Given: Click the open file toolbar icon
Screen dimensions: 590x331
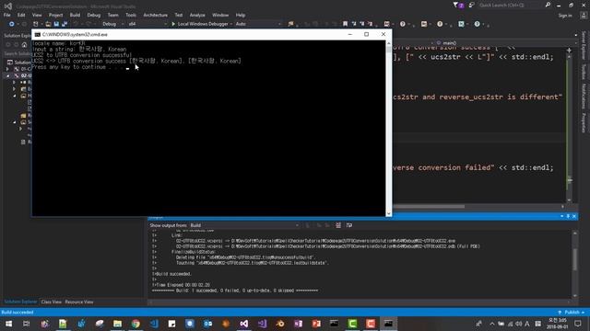Looking at the screenshot, I should 48,24.
